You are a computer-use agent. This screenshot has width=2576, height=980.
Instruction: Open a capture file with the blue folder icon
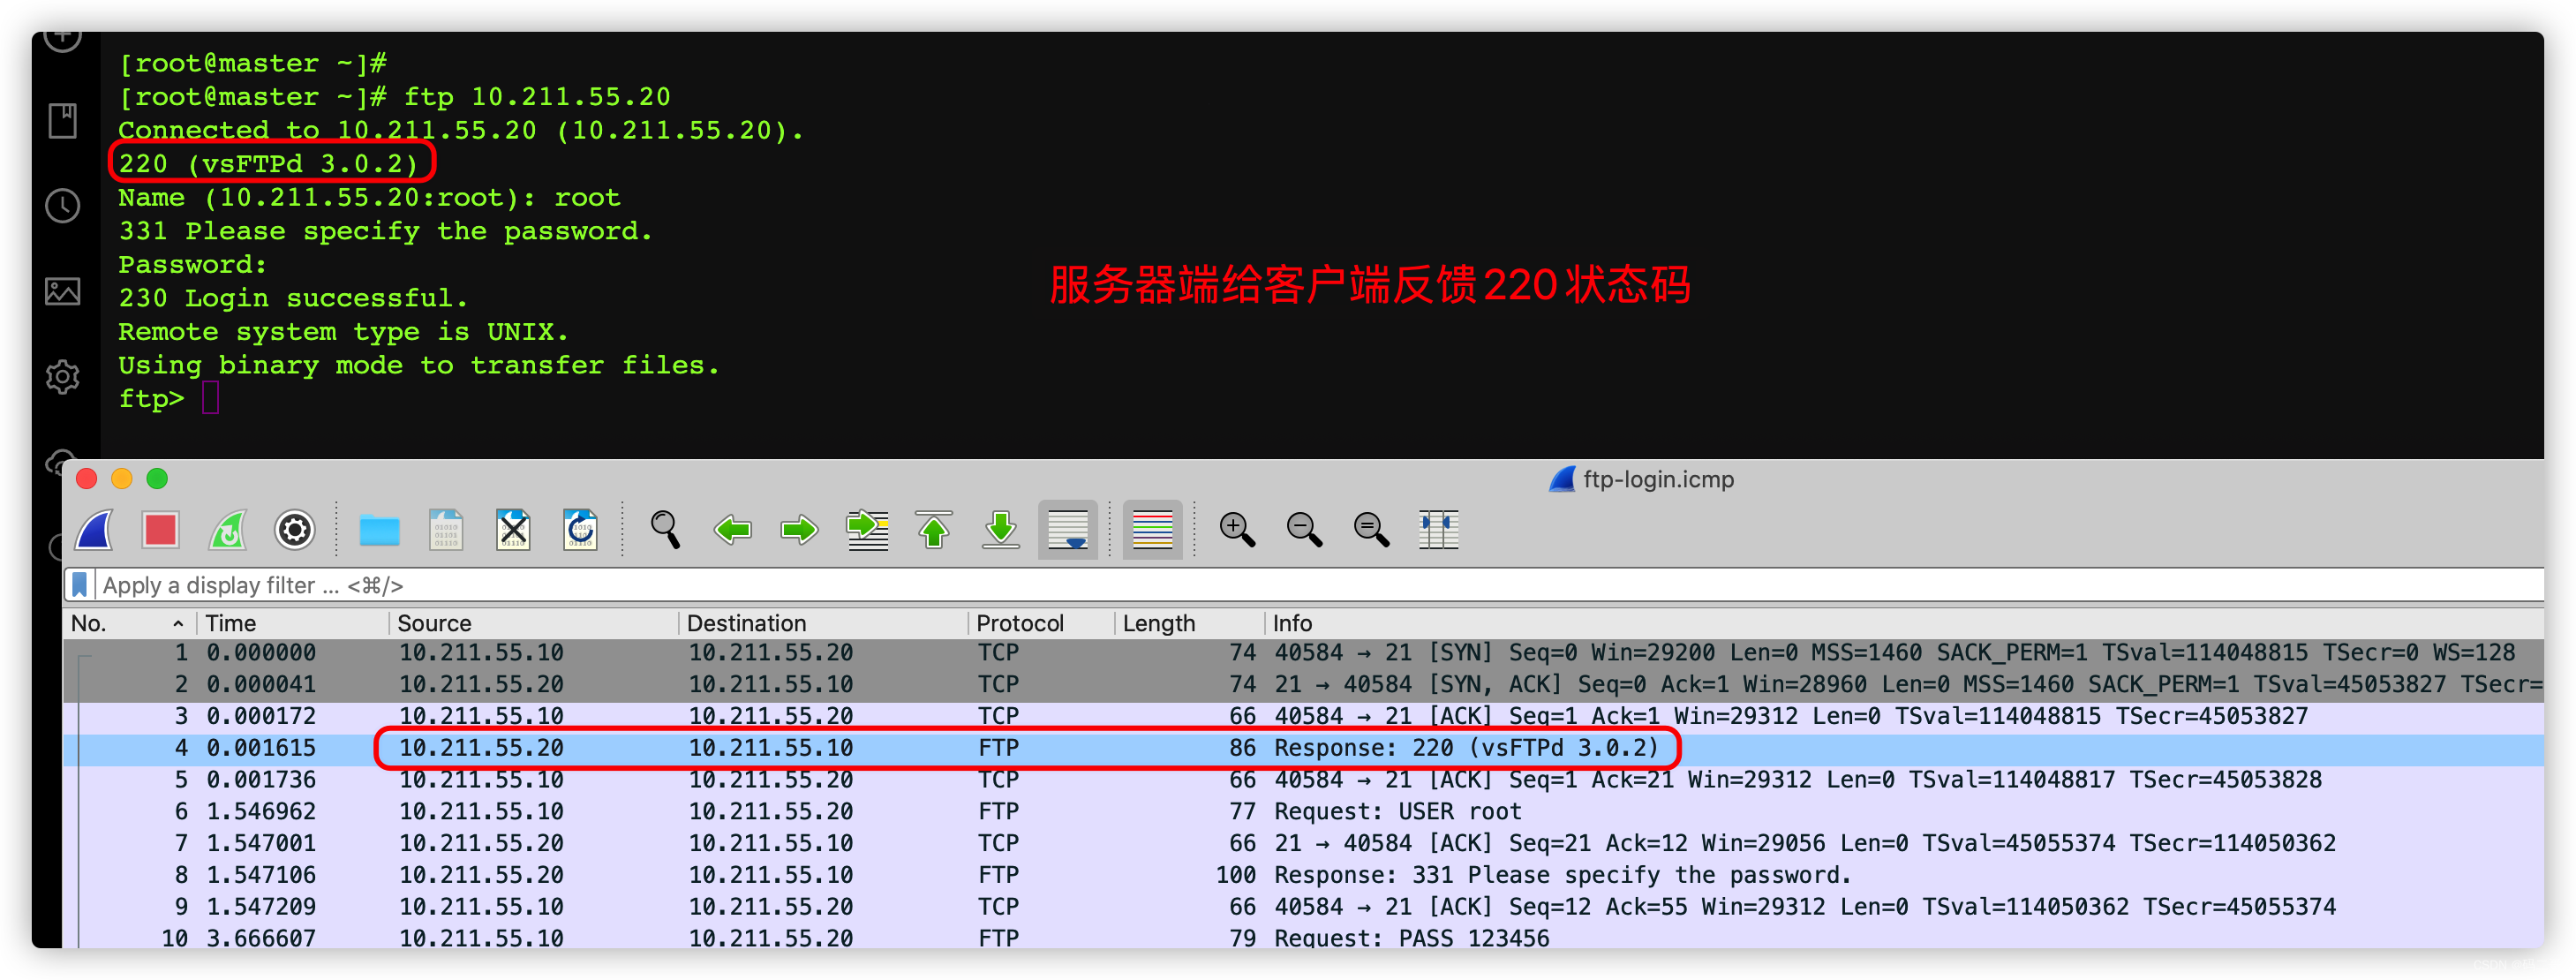tap(379, 530)
